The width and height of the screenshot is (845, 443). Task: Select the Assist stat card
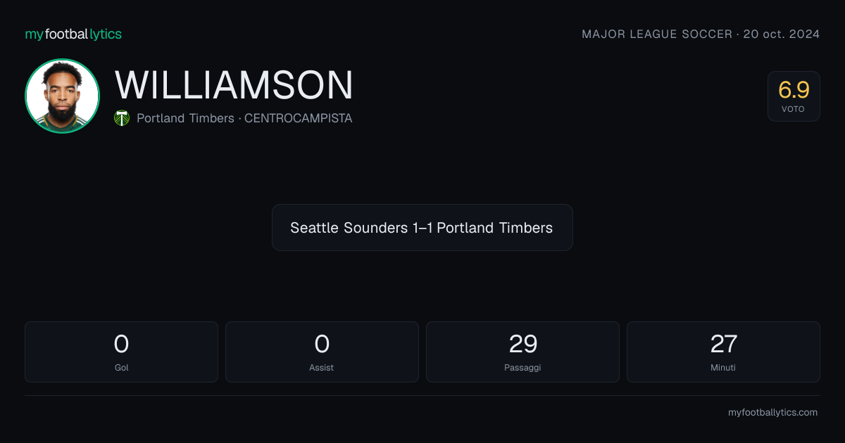pos(322,352)
